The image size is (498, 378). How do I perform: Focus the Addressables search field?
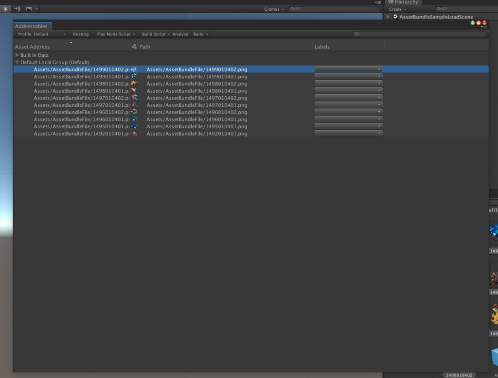tap(420, 34)
